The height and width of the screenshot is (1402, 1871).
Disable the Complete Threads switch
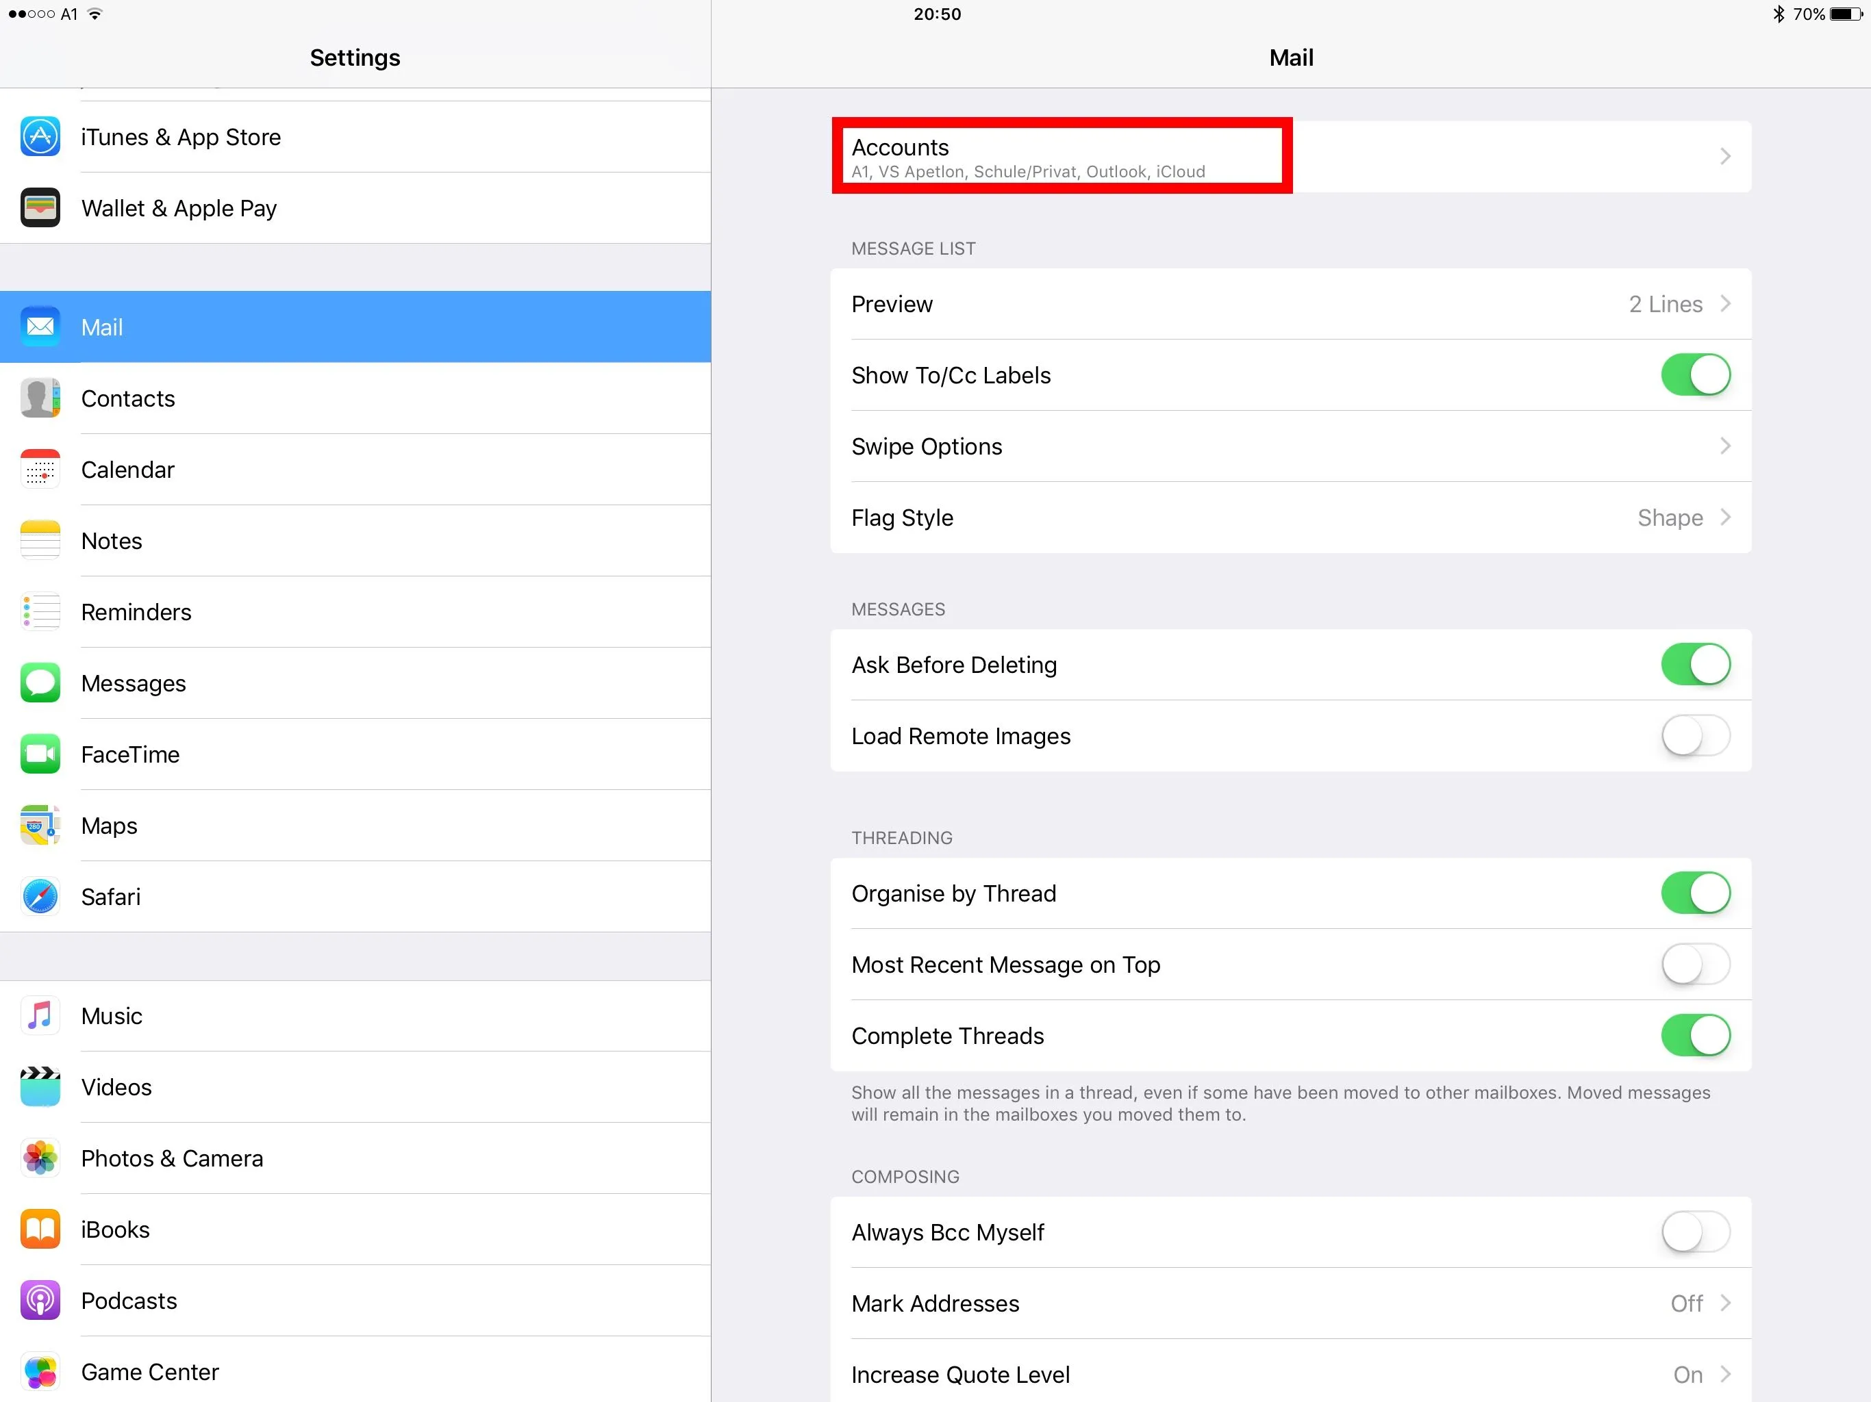tap(1695, 1036)
